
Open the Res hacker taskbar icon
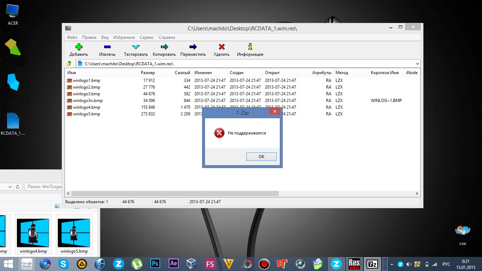click(x=354, y=264)
